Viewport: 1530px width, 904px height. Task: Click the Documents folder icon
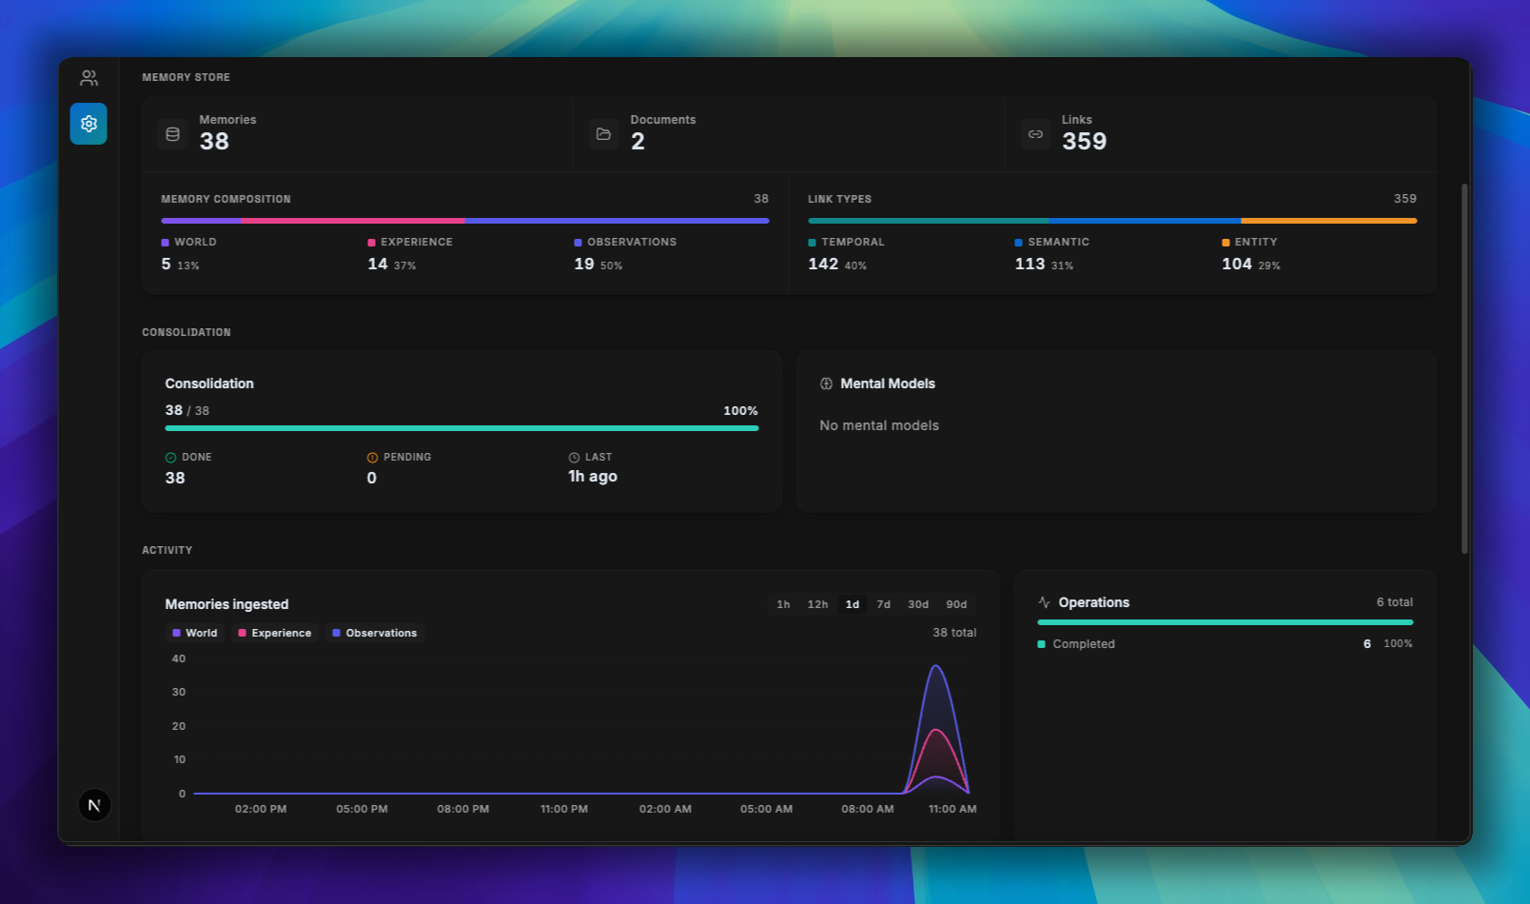point(603,134)
